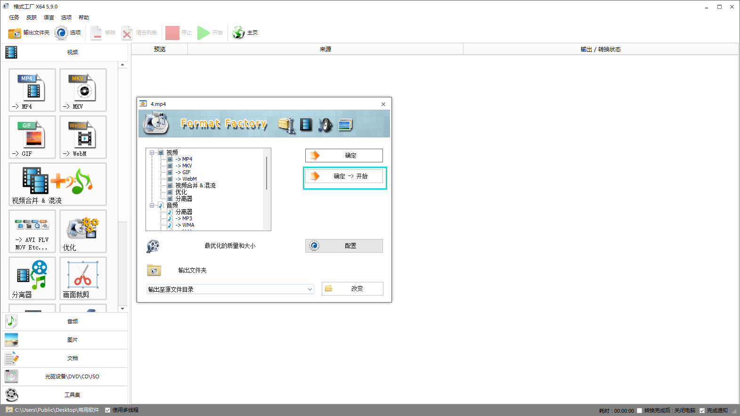Click the green 开始 start icon

[203, 32]
